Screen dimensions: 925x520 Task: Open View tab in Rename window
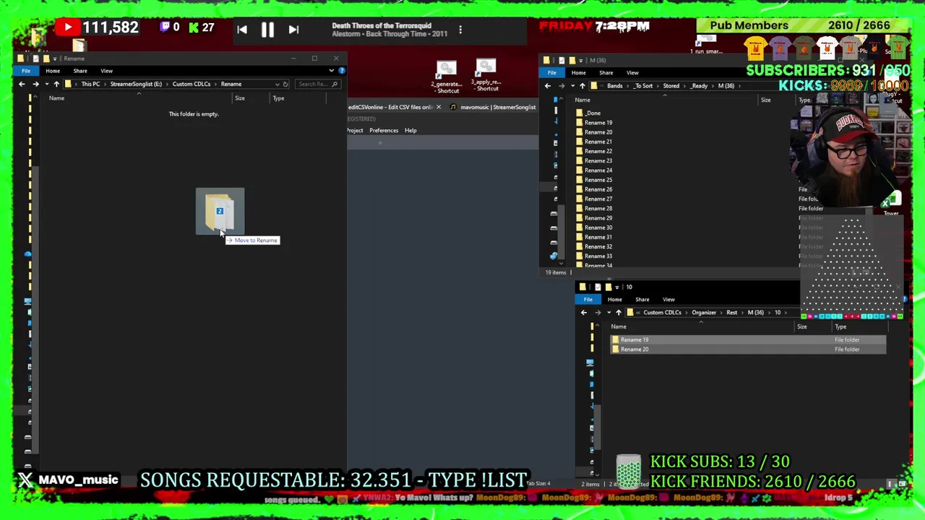point(106,71)
